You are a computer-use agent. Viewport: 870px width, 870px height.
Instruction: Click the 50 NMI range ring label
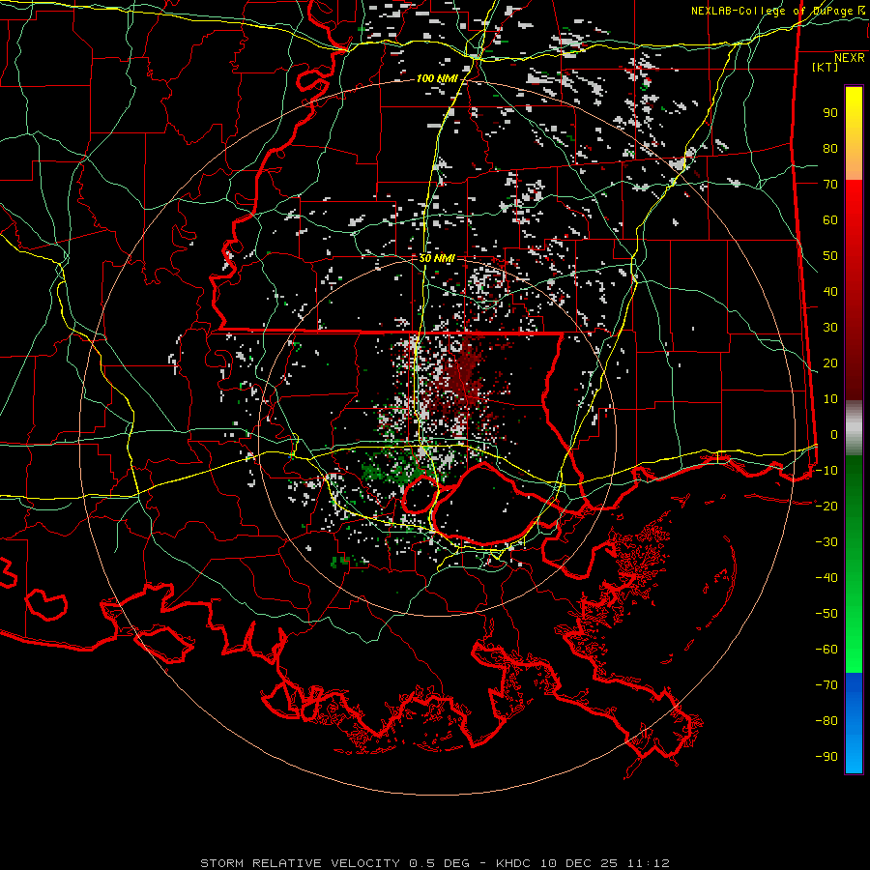click(437, 258)
